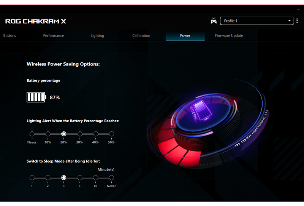Choose 50% battery lighting alert point
The height and width of the screenshot is (206, 304).
point(111,134)
